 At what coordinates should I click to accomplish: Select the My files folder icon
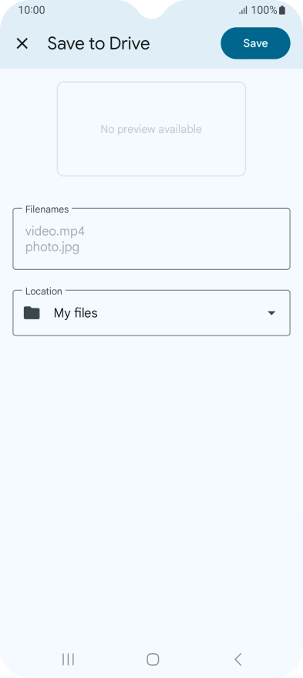pyautogui.click(x=32, y=313)
